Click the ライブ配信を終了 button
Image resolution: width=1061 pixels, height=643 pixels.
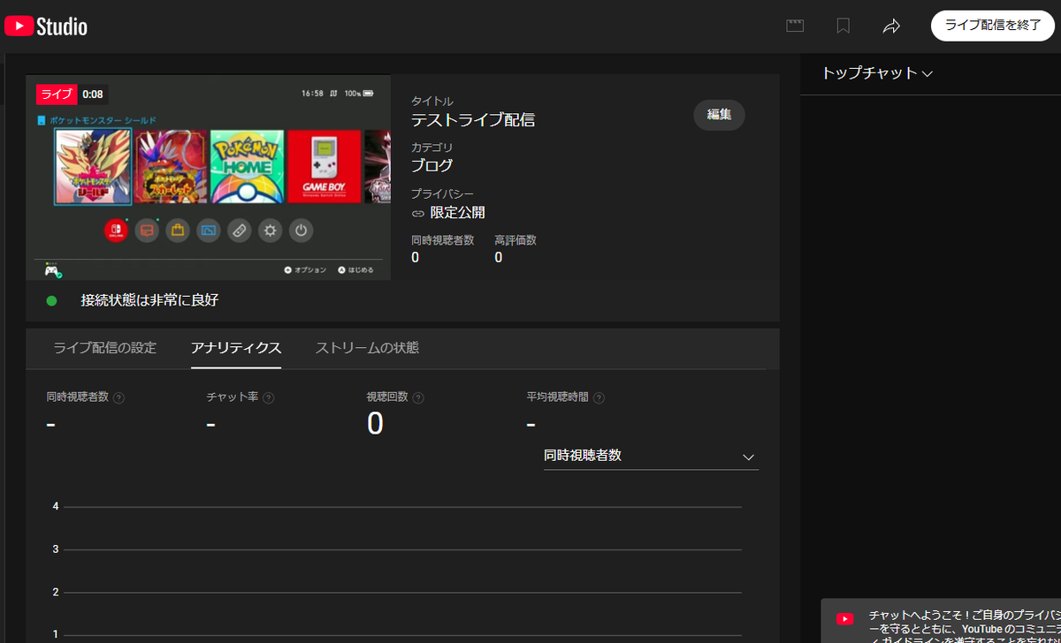pyautogui.click(x=993, y=25)
